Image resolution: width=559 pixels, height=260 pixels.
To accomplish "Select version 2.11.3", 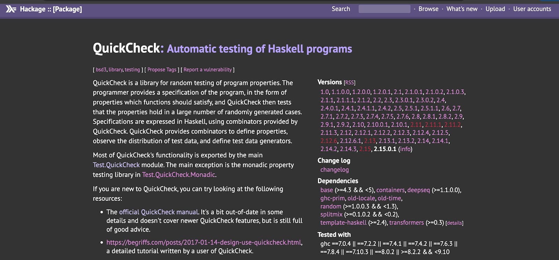I will [x=329, y=133].
